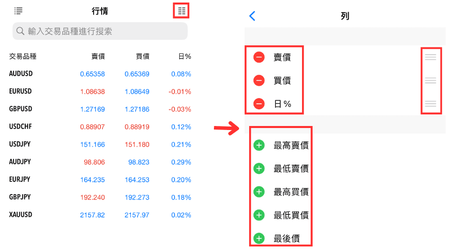
Task: Open the GBPJPY symbol row
Action: coord(100,198)
